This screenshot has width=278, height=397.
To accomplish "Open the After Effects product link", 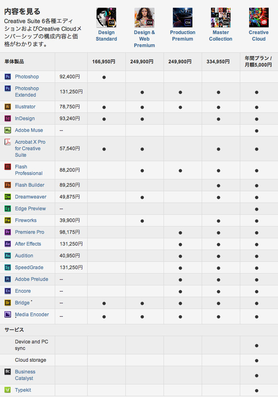I will (28, 244).
